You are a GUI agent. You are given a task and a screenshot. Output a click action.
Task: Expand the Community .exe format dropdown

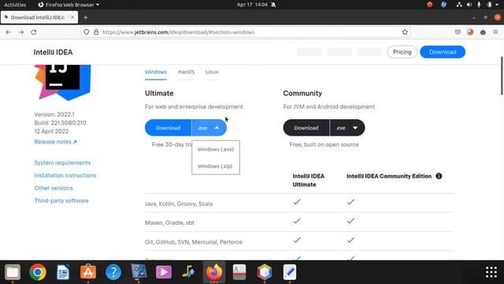[x=347, y=128]
